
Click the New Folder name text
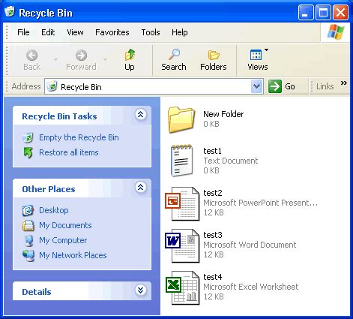pos(223,114)
